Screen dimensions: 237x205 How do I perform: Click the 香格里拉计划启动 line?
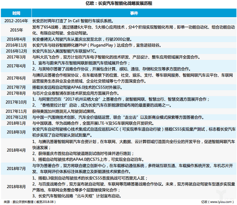click(102, 105)
